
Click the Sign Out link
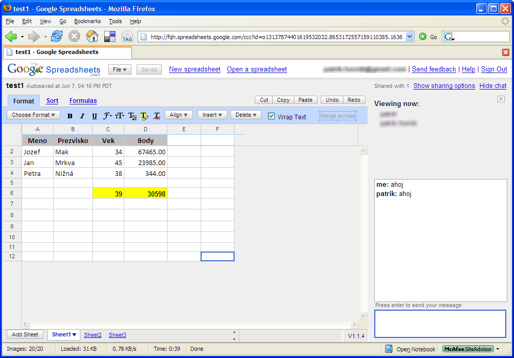click(494, 69)
